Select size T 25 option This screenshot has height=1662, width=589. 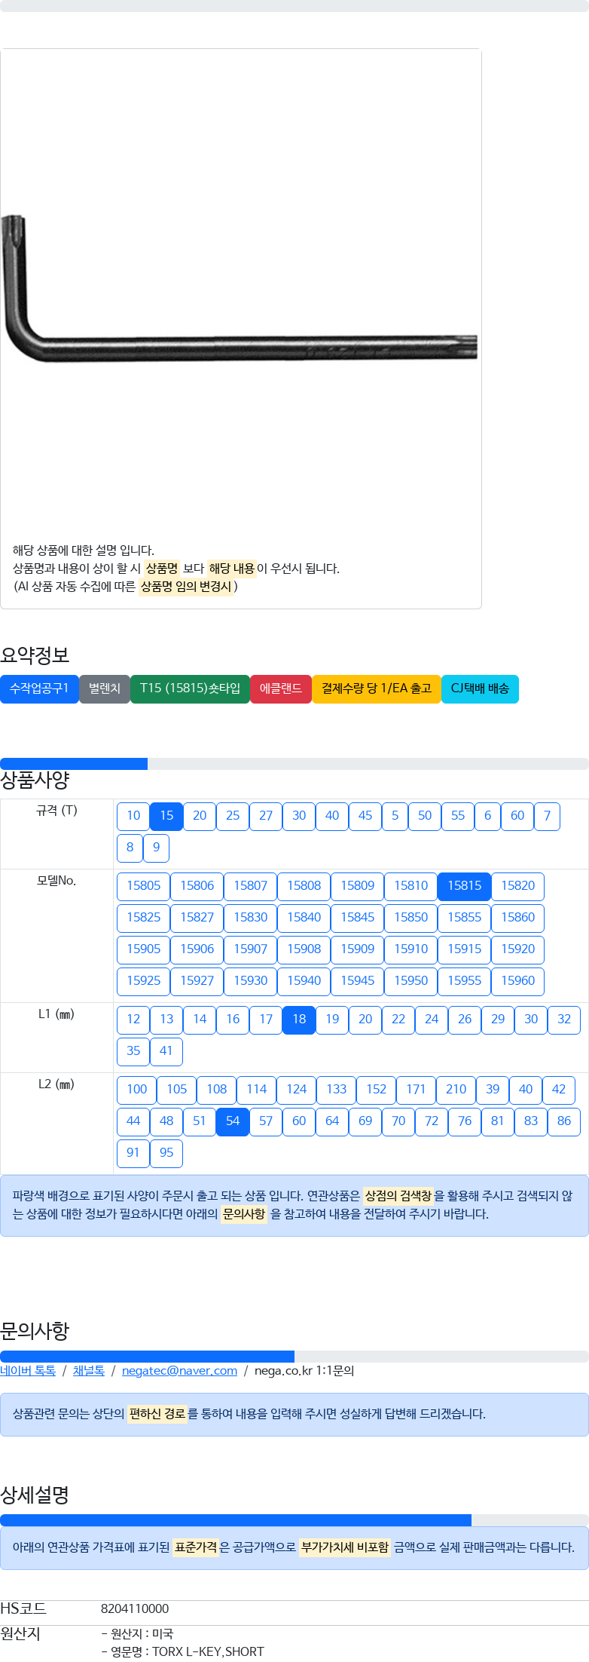pyautogui.click(x=233, y=816)
